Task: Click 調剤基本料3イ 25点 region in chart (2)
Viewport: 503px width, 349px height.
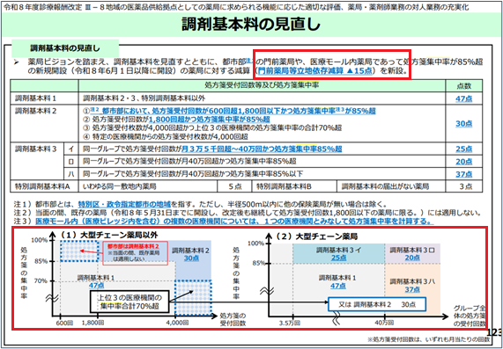Action: tap(338, 253)
